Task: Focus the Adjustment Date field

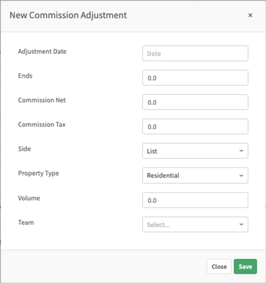Action: point(195,53)
